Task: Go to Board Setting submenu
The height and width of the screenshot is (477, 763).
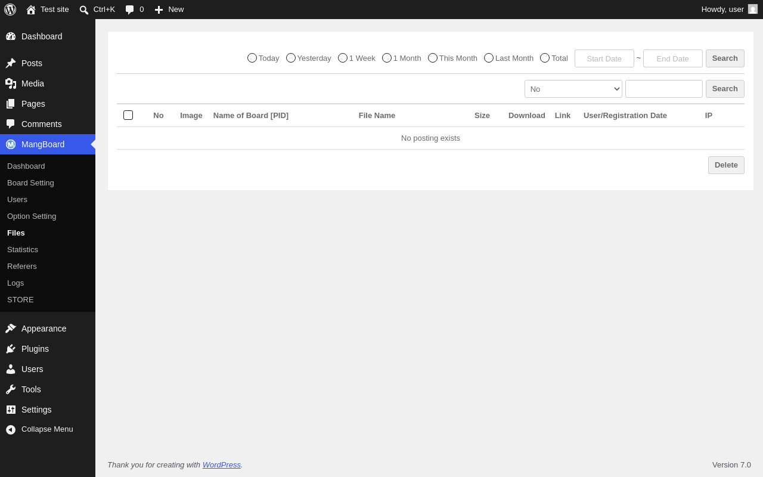Action: point(30,182)
